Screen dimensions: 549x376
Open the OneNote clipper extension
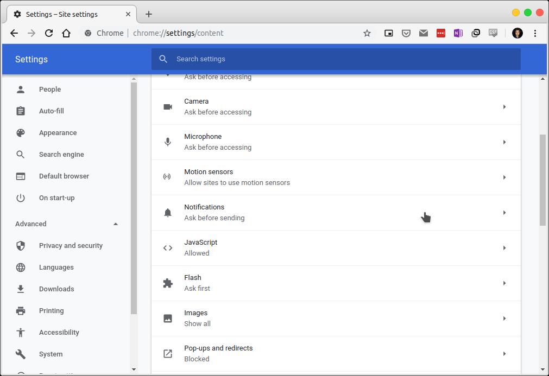click(x=458, y=33)
